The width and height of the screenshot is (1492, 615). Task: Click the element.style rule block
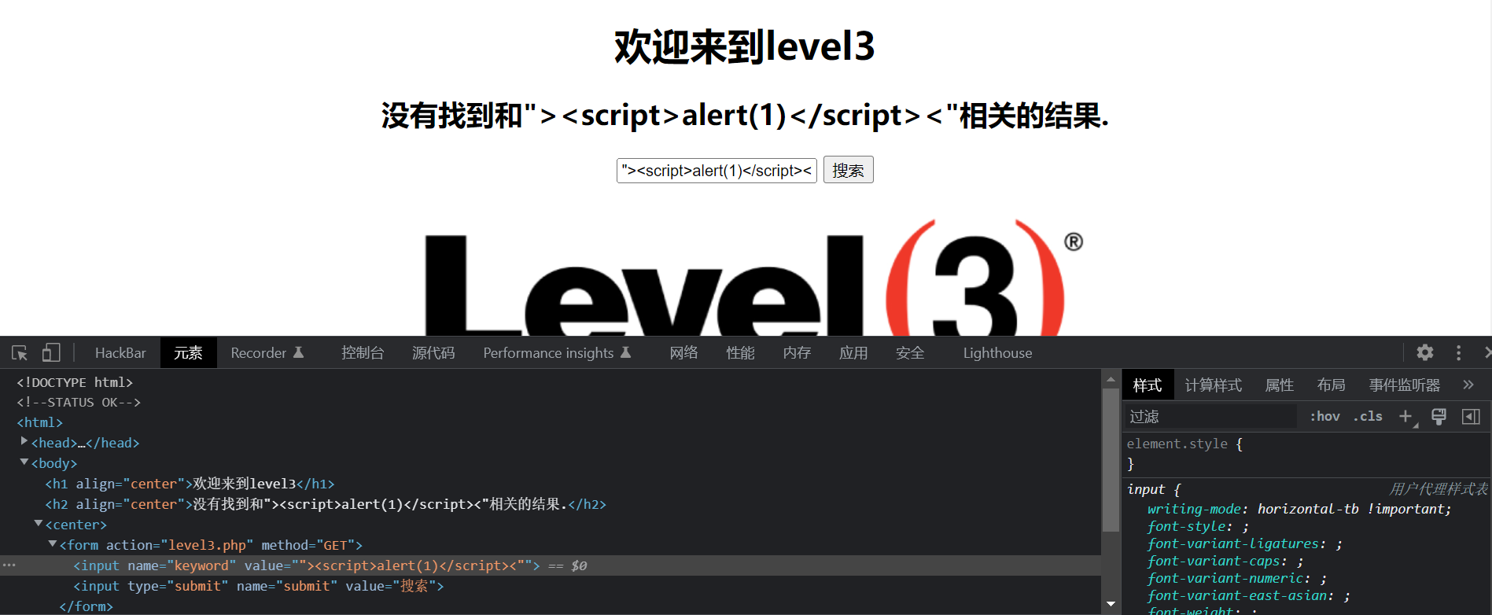1306,454
